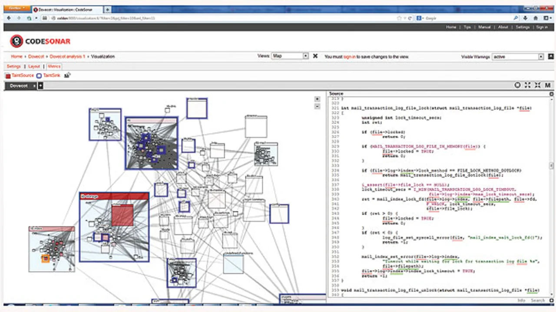Click circular icon in visualization toolbar
Viewport: 556px width, 312px height.
[517, 85]
